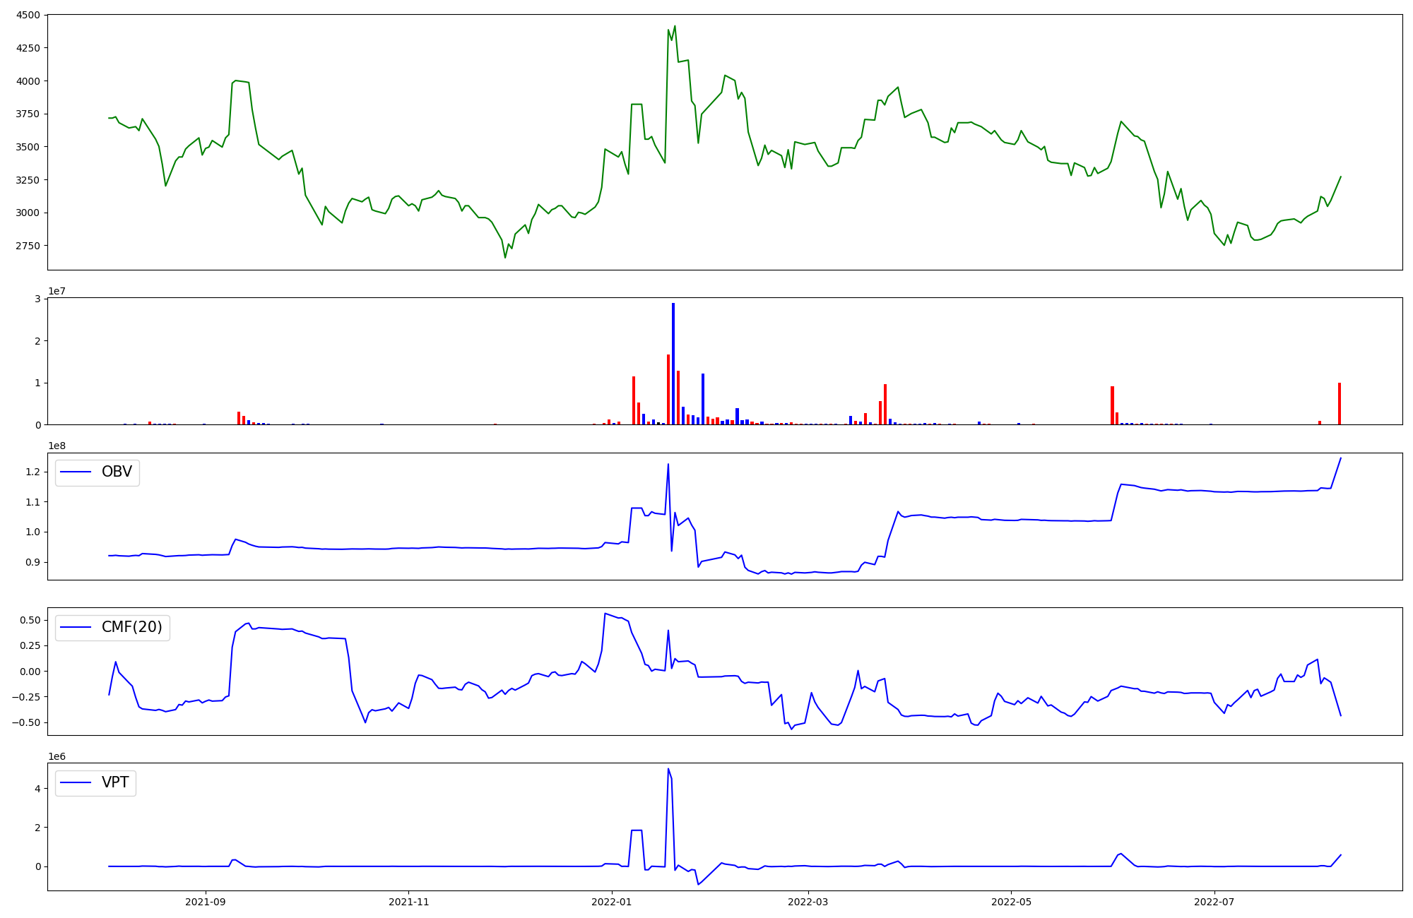Click the OBV legend label
This screenshot has height=918, width=1413.
[x=117, y=472]
